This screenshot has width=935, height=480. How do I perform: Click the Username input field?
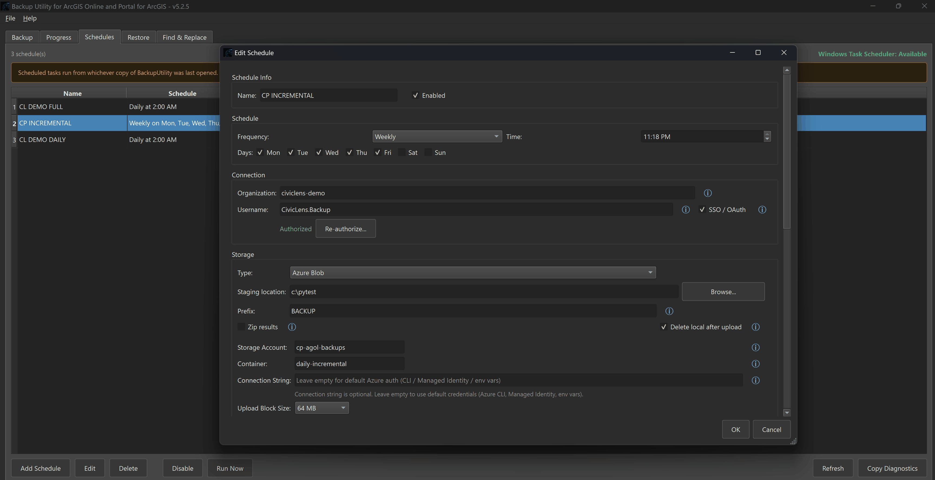point(476,210)
